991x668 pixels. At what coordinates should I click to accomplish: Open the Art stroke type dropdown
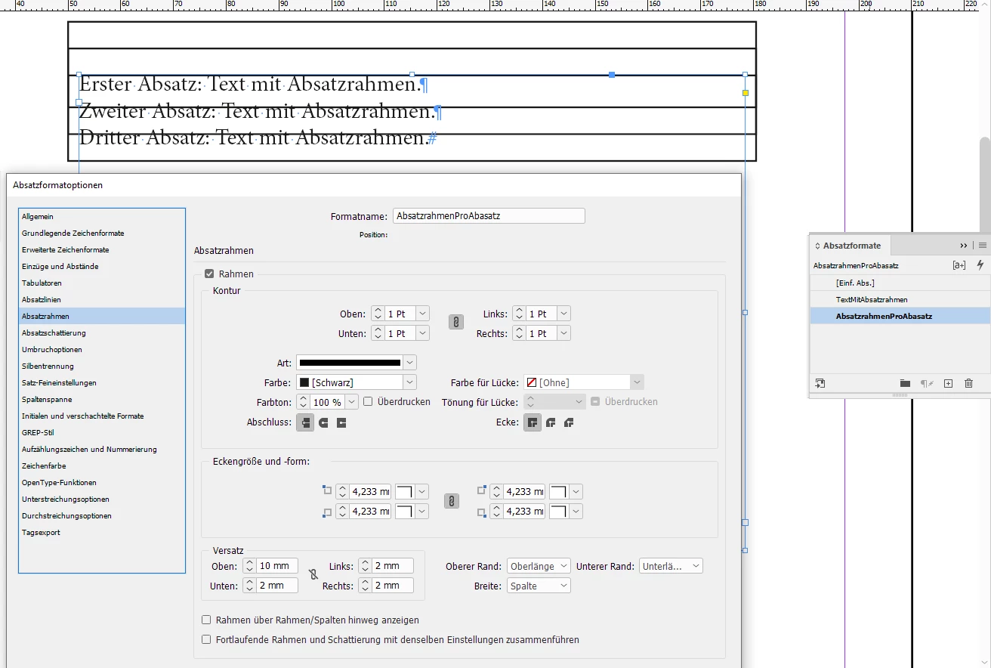coord(410,363)
